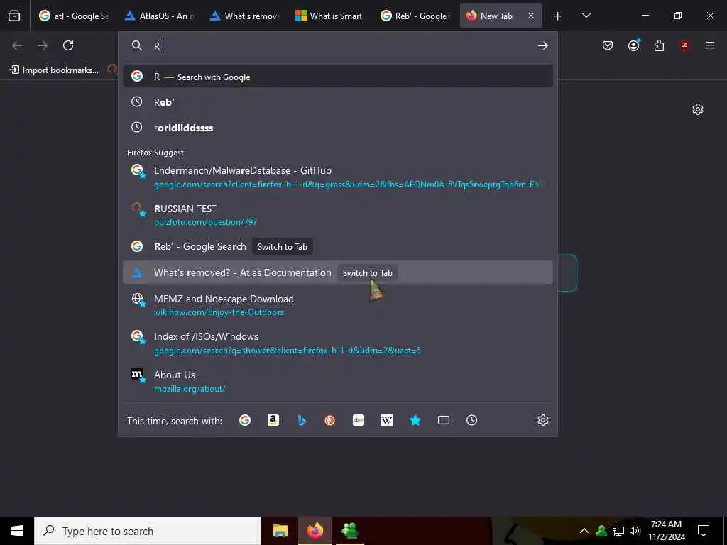727x545 pixels.
Task: Show hidden system tray icons
Action: 584,531
